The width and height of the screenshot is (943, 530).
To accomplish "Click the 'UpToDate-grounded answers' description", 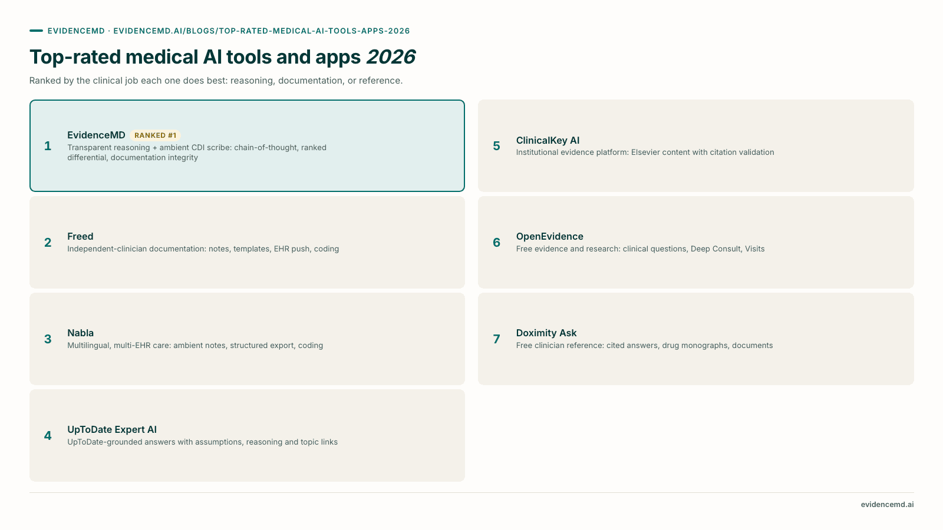I will (x=202, y=442).
